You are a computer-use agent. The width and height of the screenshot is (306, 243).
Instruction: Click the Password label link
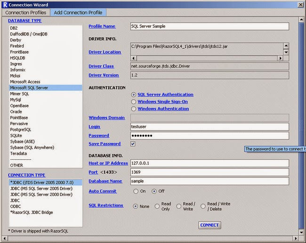[x=99, y=136]
